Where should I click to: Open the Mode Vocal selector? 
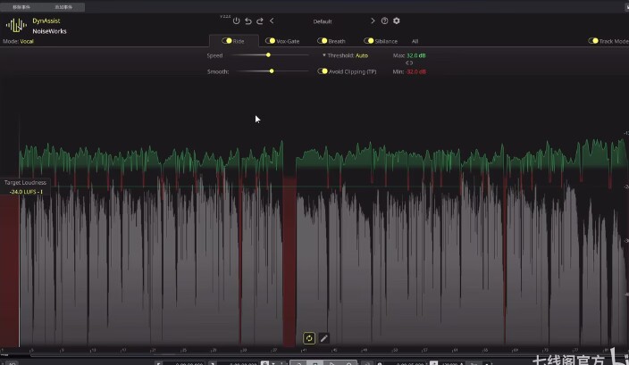18,41
